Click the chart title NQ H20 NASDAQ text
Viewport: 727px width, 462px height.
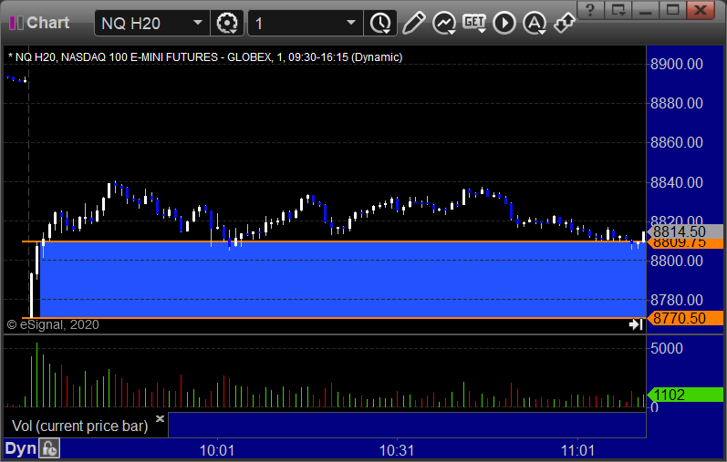[205, 57]
